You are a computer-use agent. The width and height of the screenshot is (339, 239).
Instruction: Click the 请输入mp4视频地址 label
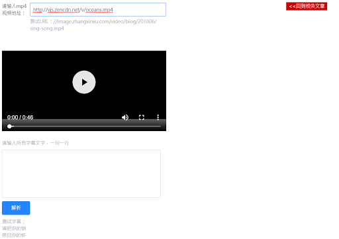click(x=15, y=9)
